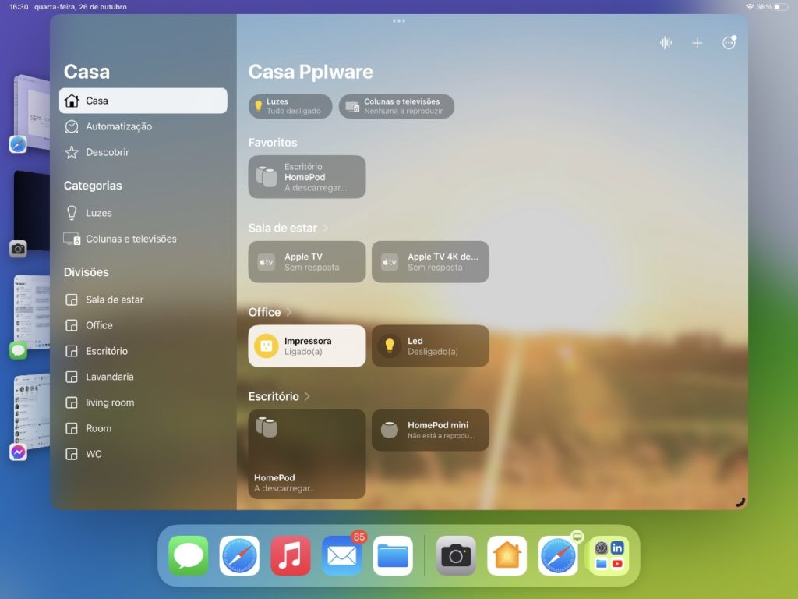Open Room division in sidebar
This screenshot has height=599, width=798.
point(143,428)
